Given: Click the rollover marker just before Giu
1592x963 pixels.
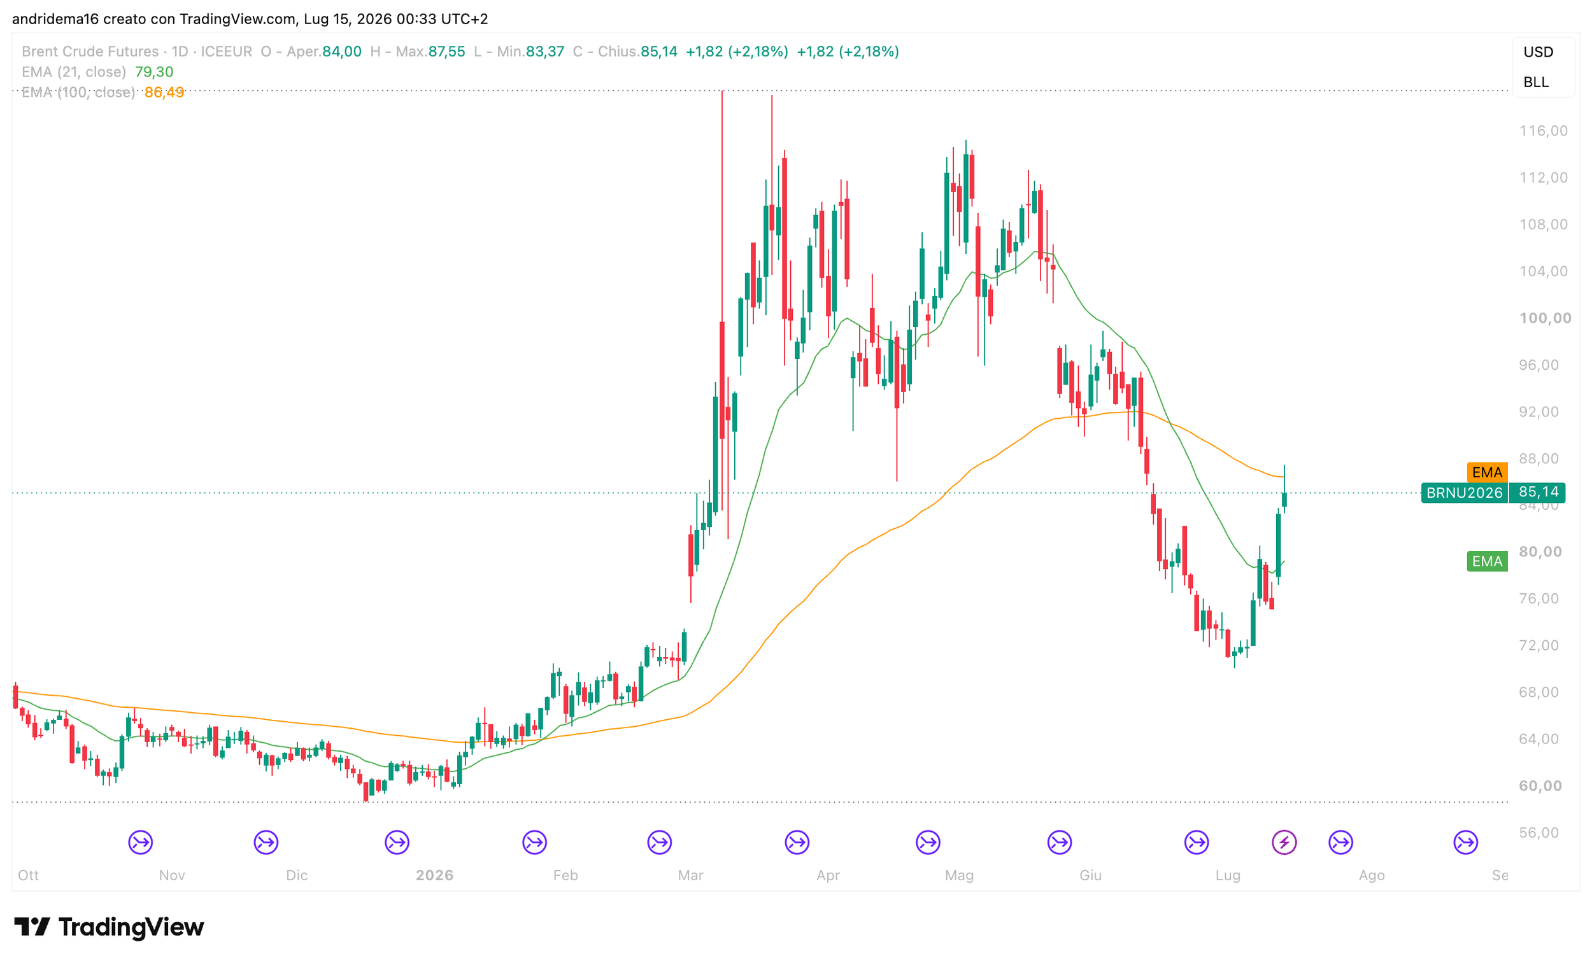Looking at the screenshot, I should 1060,842.
